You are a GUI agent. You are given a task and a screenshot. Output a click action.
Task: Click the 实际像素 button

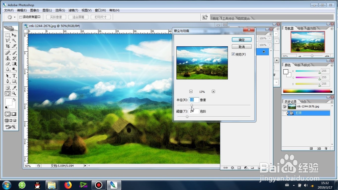56,17
